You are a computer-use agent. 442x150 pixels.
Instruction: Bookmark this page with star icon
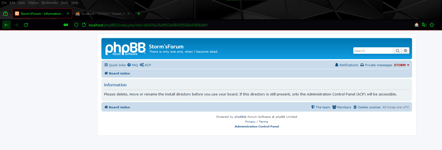tap(432, 25)
